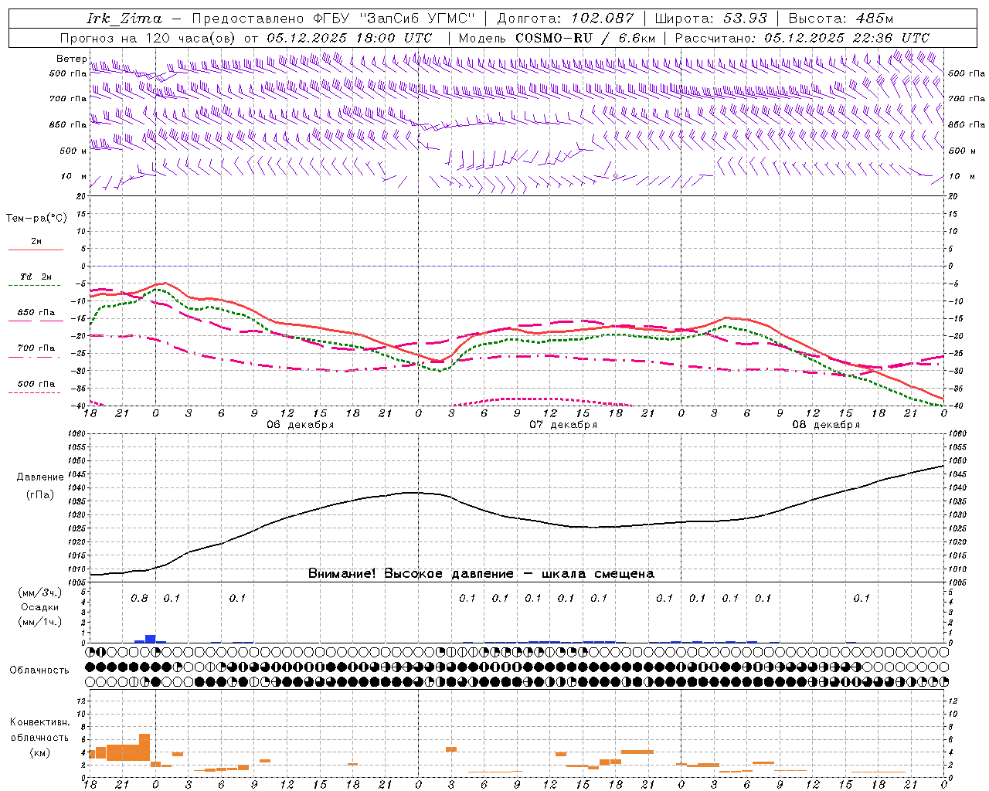Click the 'Прогноз на 120 часа(ов)' forecast label

[148, 38]
